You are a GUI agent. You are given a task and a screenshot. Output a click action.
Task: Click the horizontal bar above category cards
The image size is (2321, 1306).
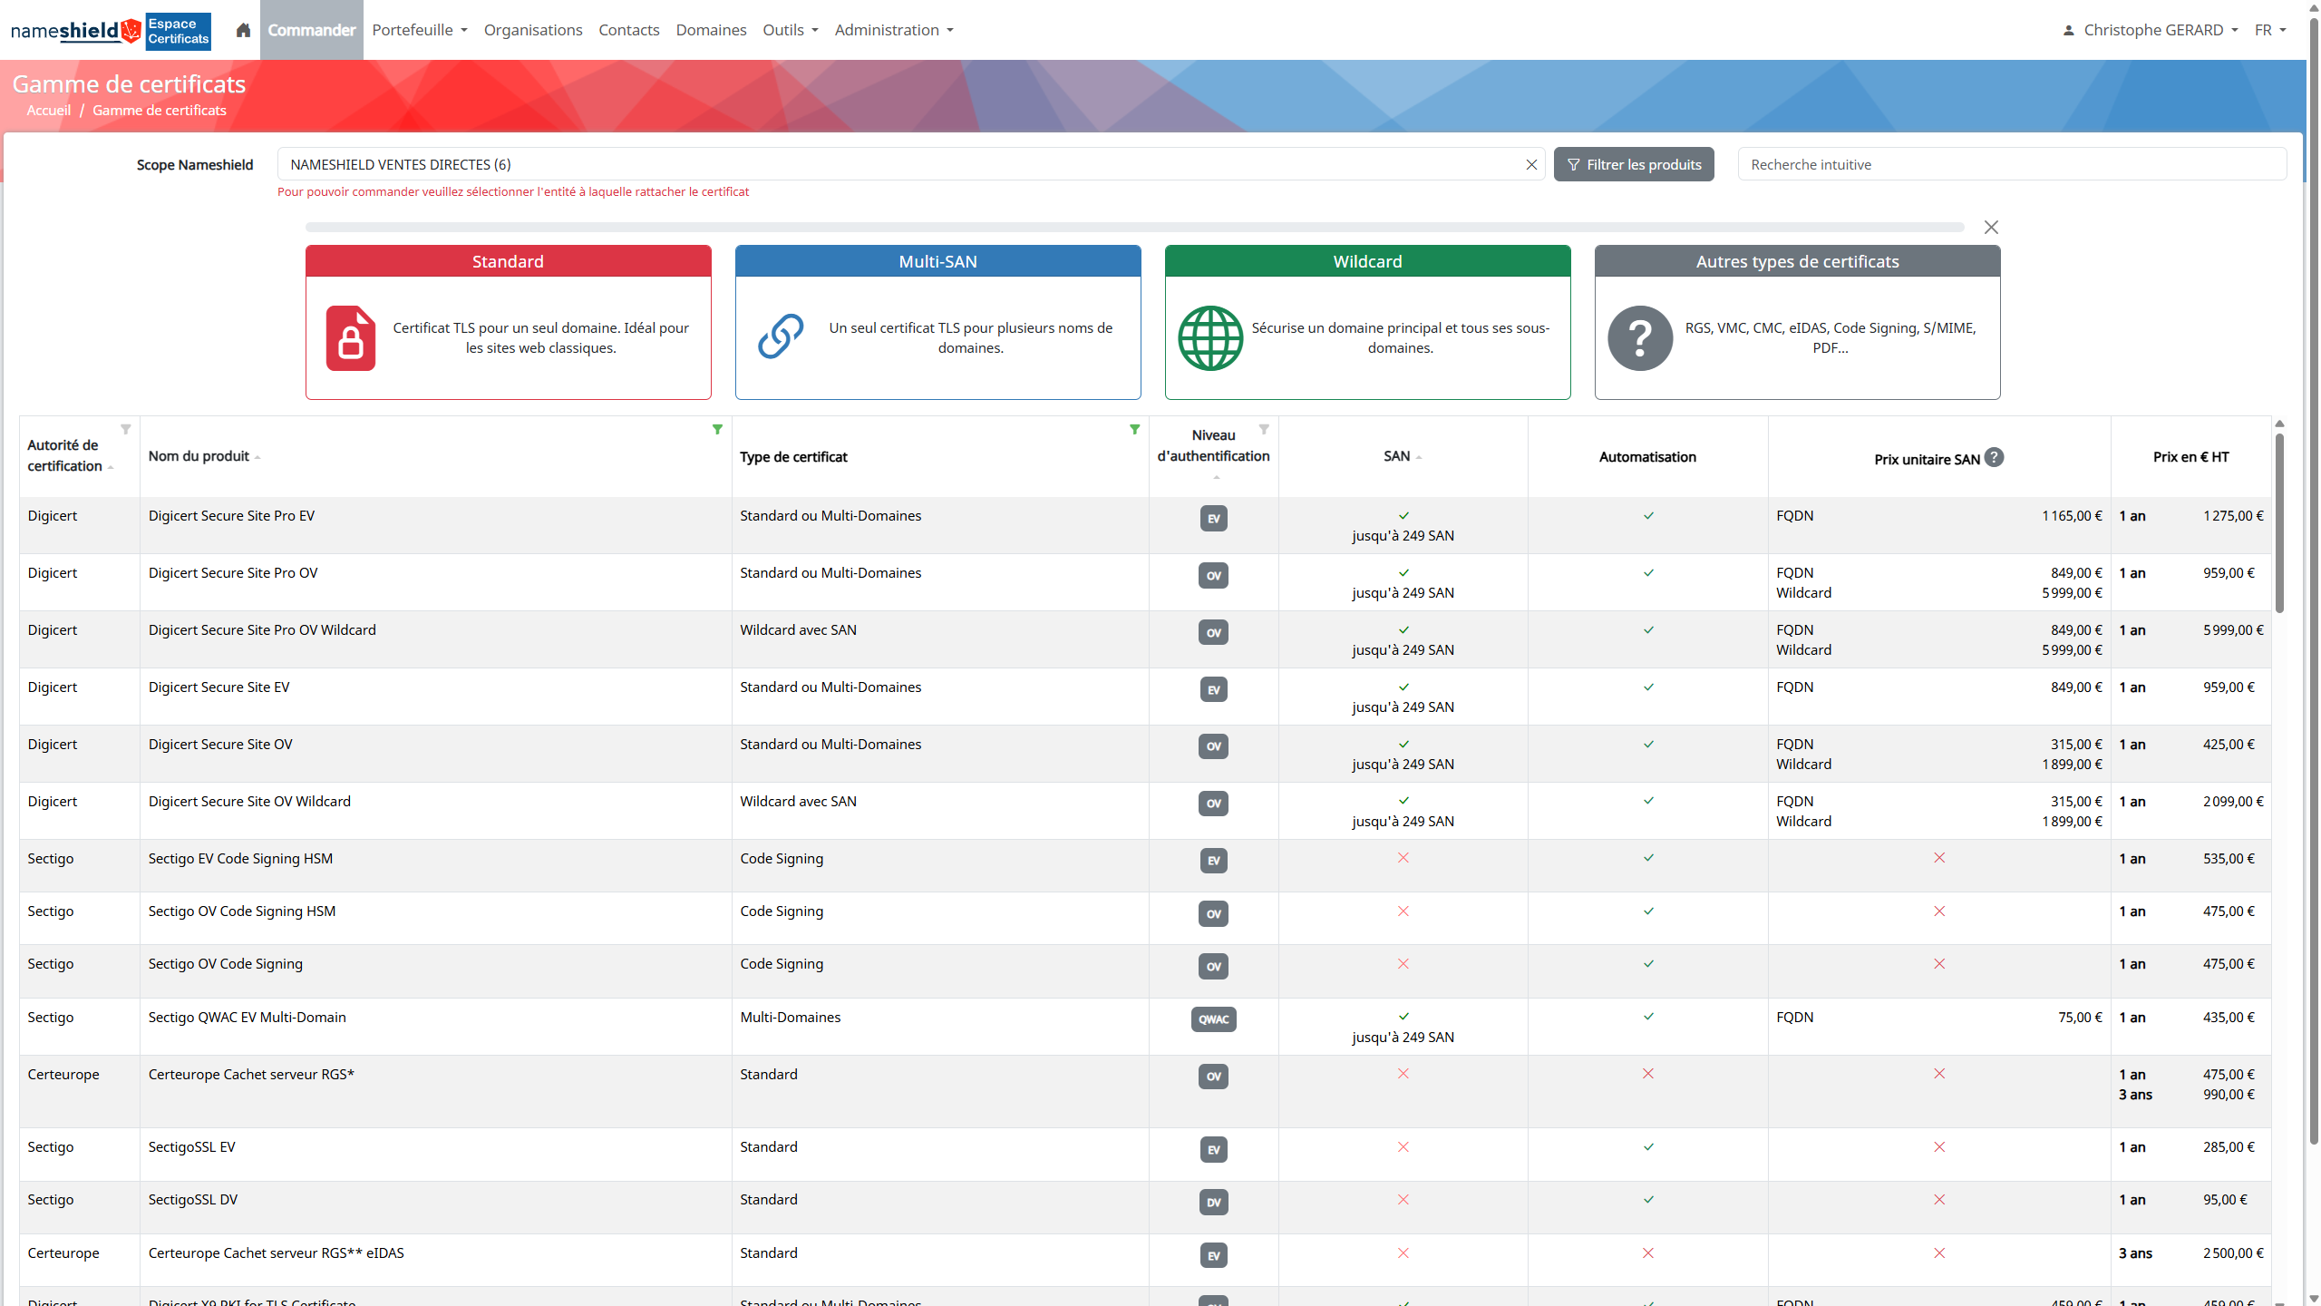pyautogui.click(x=1134, y=227)
